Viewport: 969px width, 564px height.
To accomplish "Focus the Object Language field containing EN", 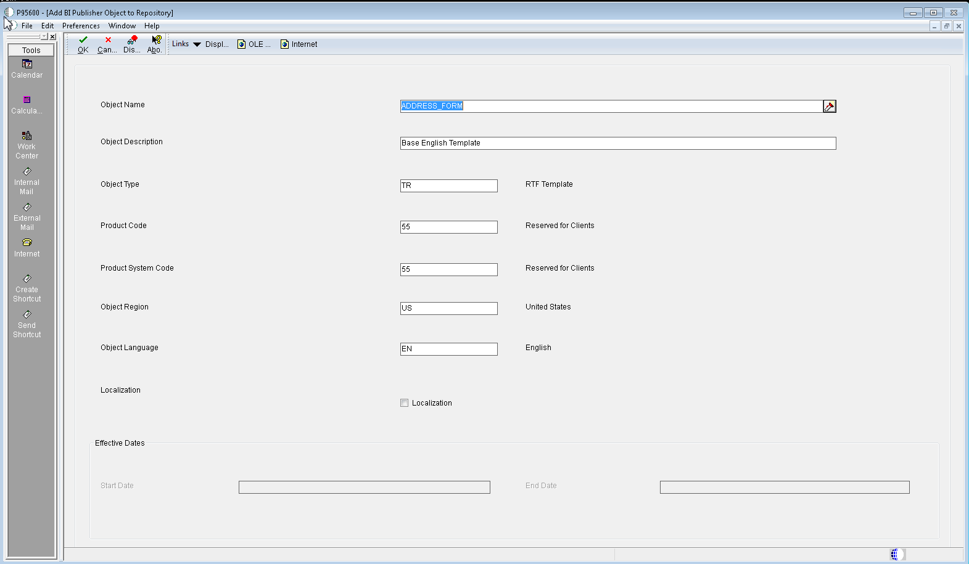I will pos(449,349).
